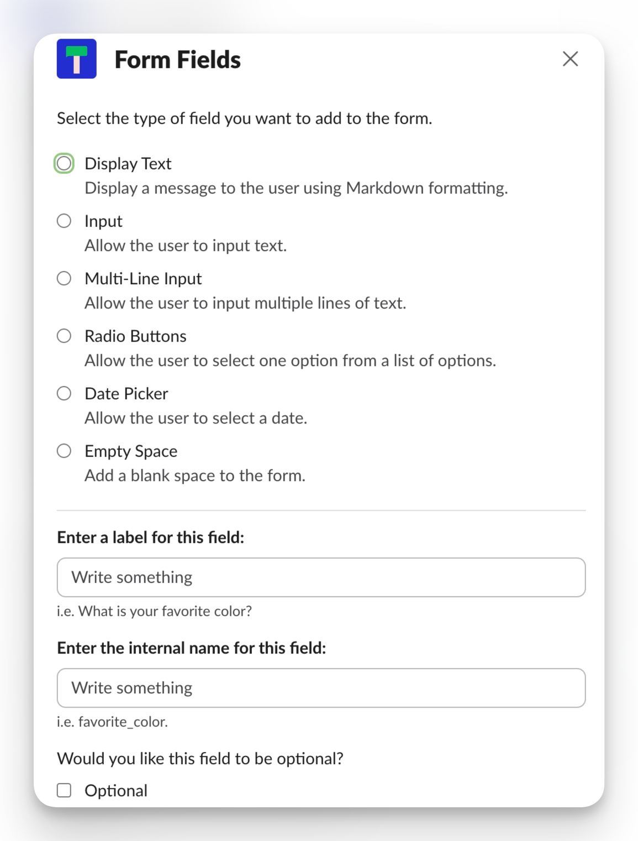Select the Display Text radio button
This screenshot has height=841, width=638.
pos(64,164)
